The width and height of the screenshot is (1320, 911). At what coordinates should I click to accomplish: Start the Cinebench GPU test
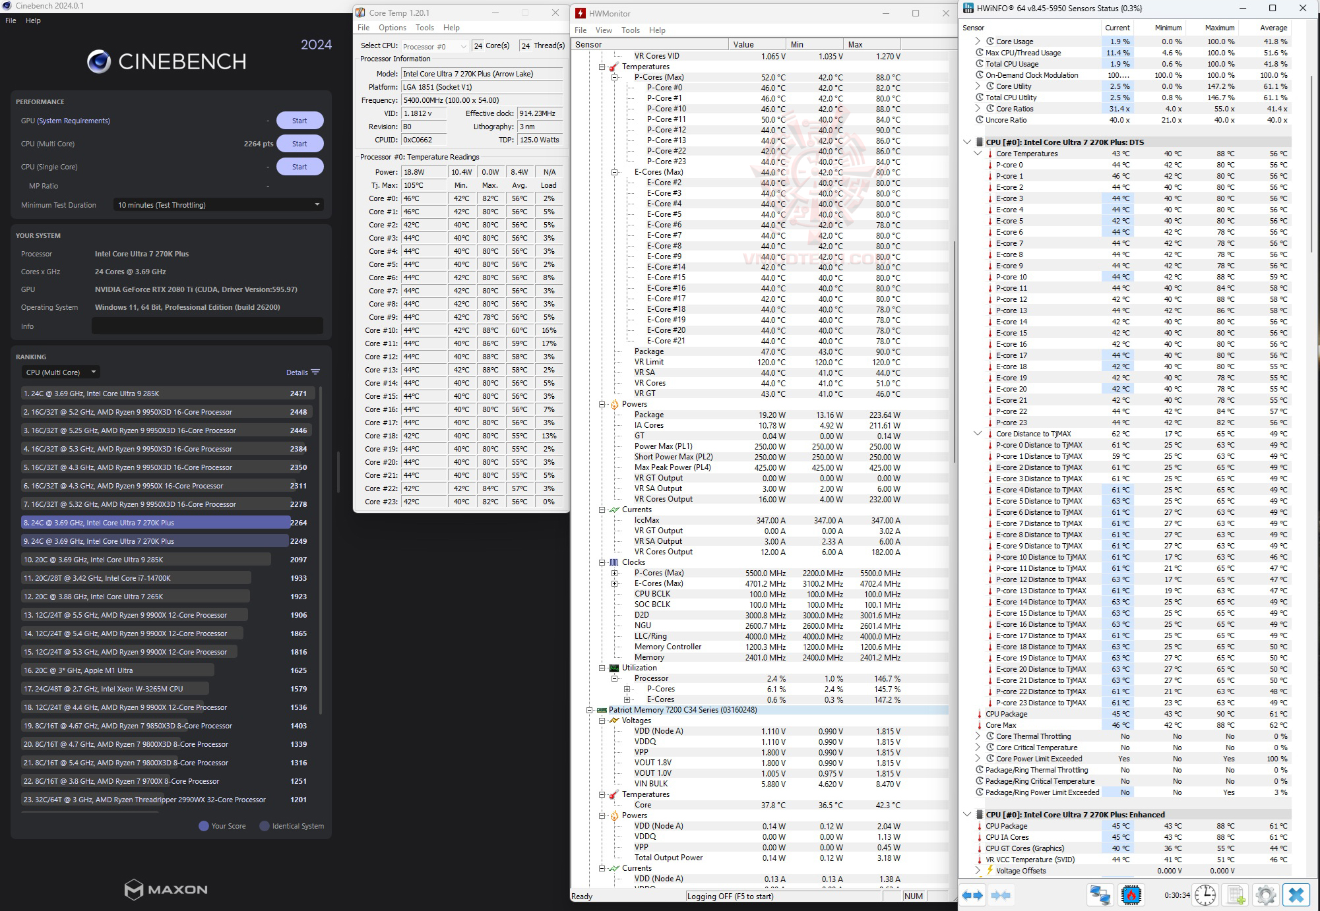click(299, 121)
